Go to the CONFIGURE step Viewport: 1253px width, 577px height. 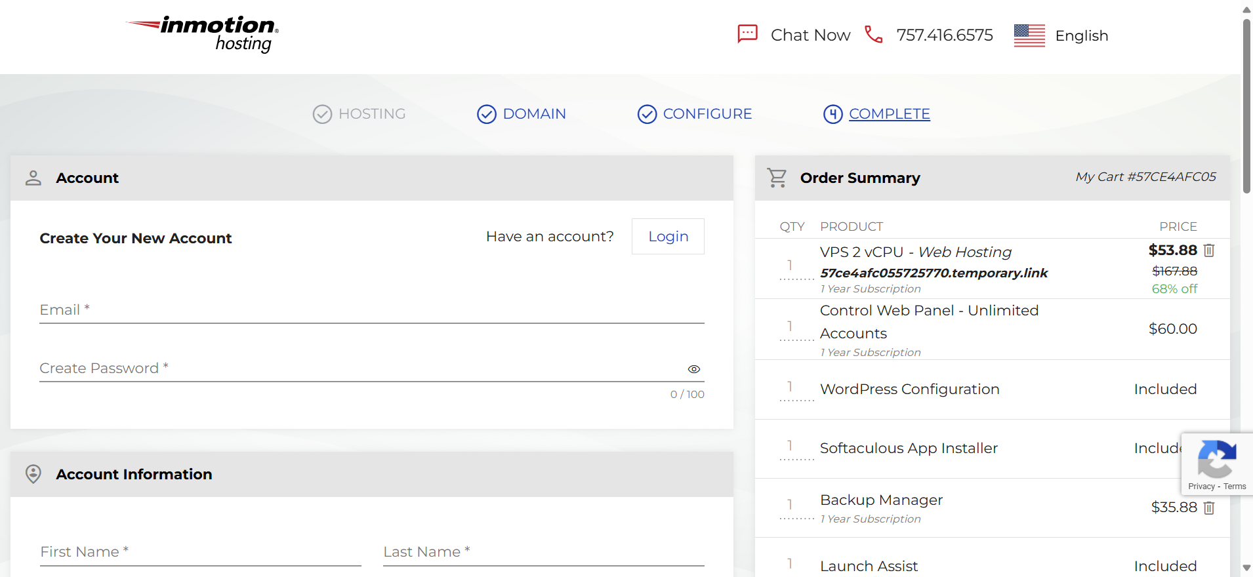(707, 114)
